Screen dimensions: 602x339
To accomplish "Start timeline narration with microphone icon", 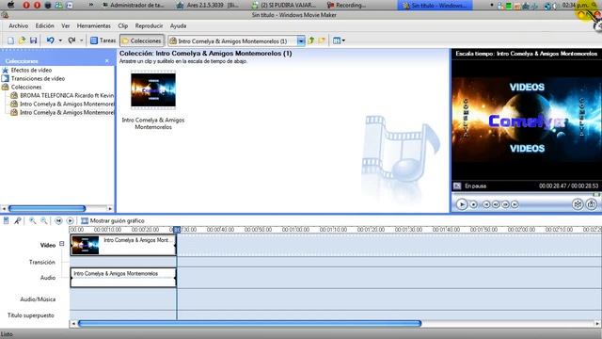I will (x=17, y=220).
